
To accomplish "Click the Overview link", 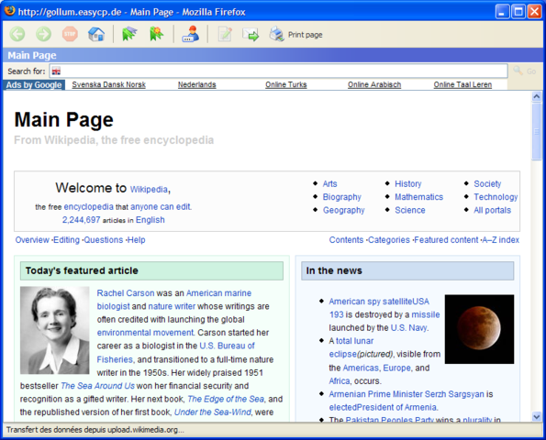I will pyautogui.click(x=32, y=240).
